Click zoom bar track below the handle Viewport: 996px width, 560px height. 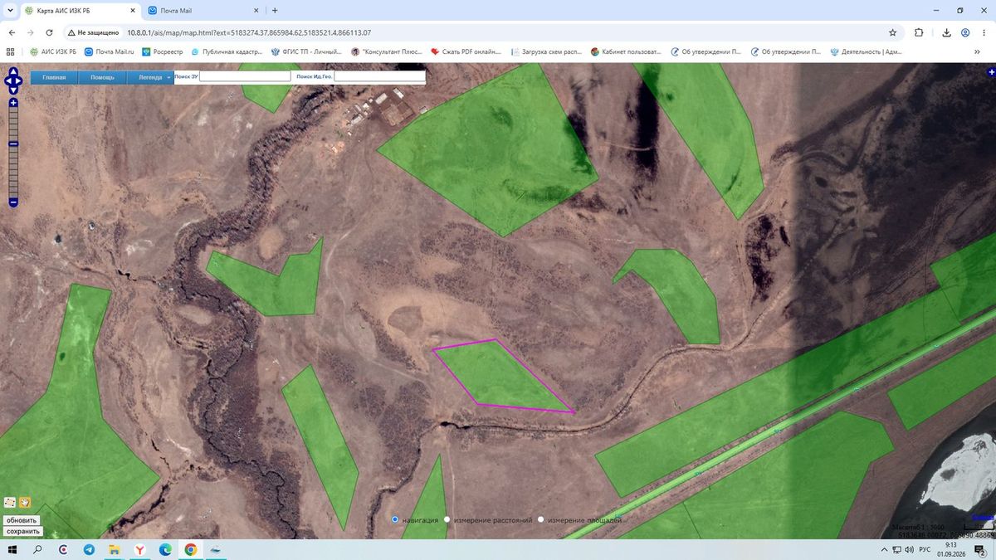click(13, 172)
